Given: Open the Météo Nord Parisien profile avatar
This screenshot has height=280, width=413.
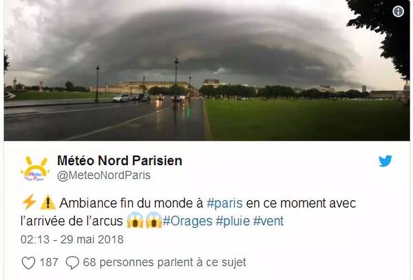Looking at the screenshot, I should [35, 169].
